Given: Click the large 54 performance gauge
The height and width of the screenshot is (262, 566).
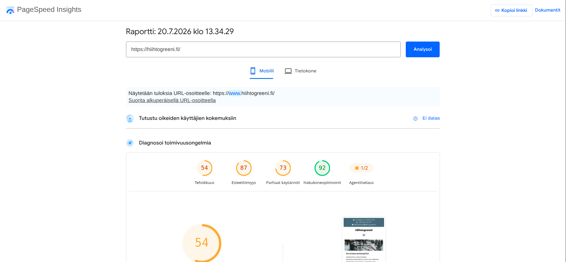Looking at the screenshot, I should (202, 243).
